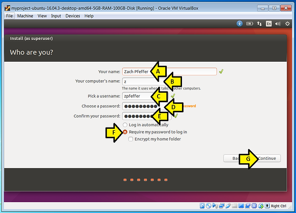
Task: Open the Machine menu
Action: 25,16
